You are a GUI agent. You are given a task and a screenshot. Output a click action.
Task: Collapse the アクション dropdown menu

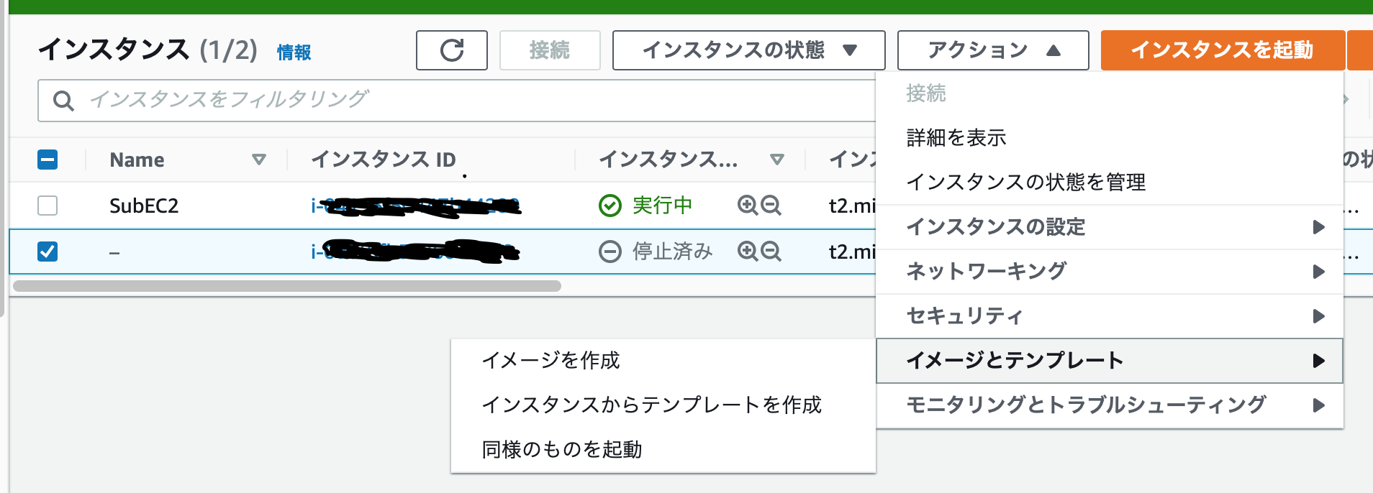[993, 50]
